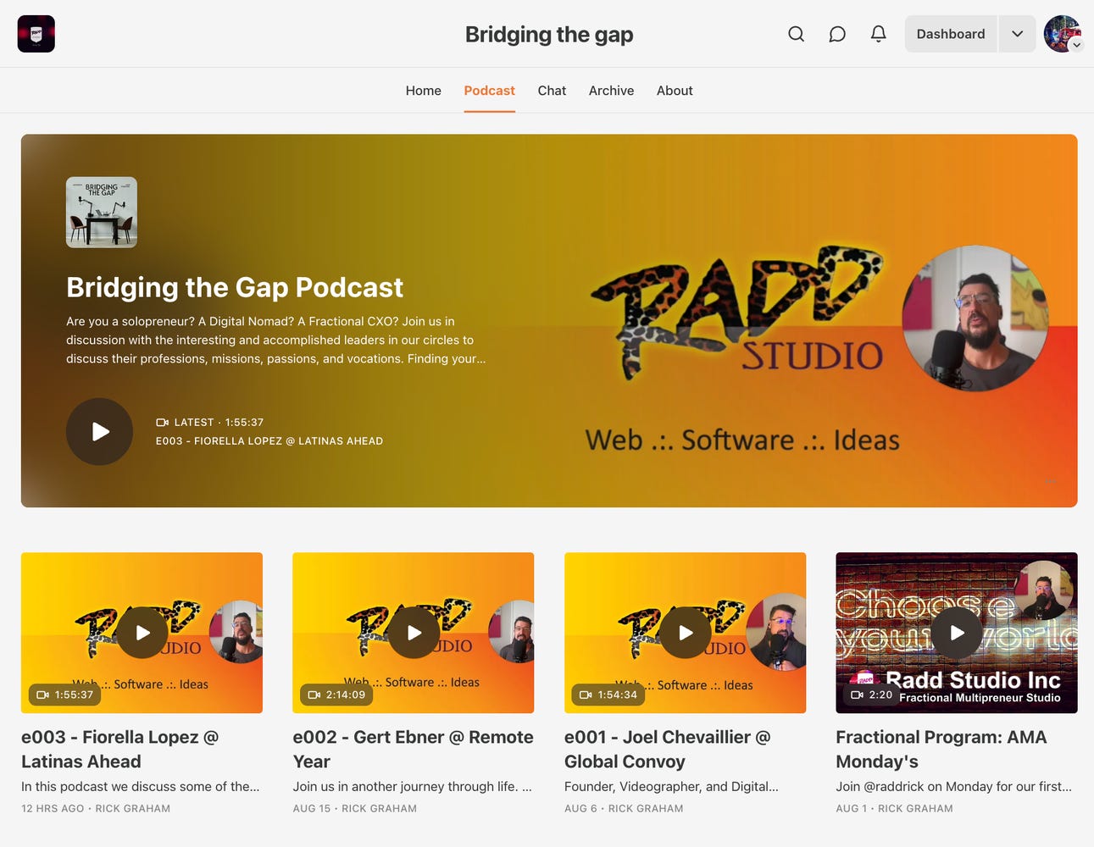Play the e001 Joel Chevaillier episode thumbnail
This screenshot has width=1094, height=847.
(686, 633)
